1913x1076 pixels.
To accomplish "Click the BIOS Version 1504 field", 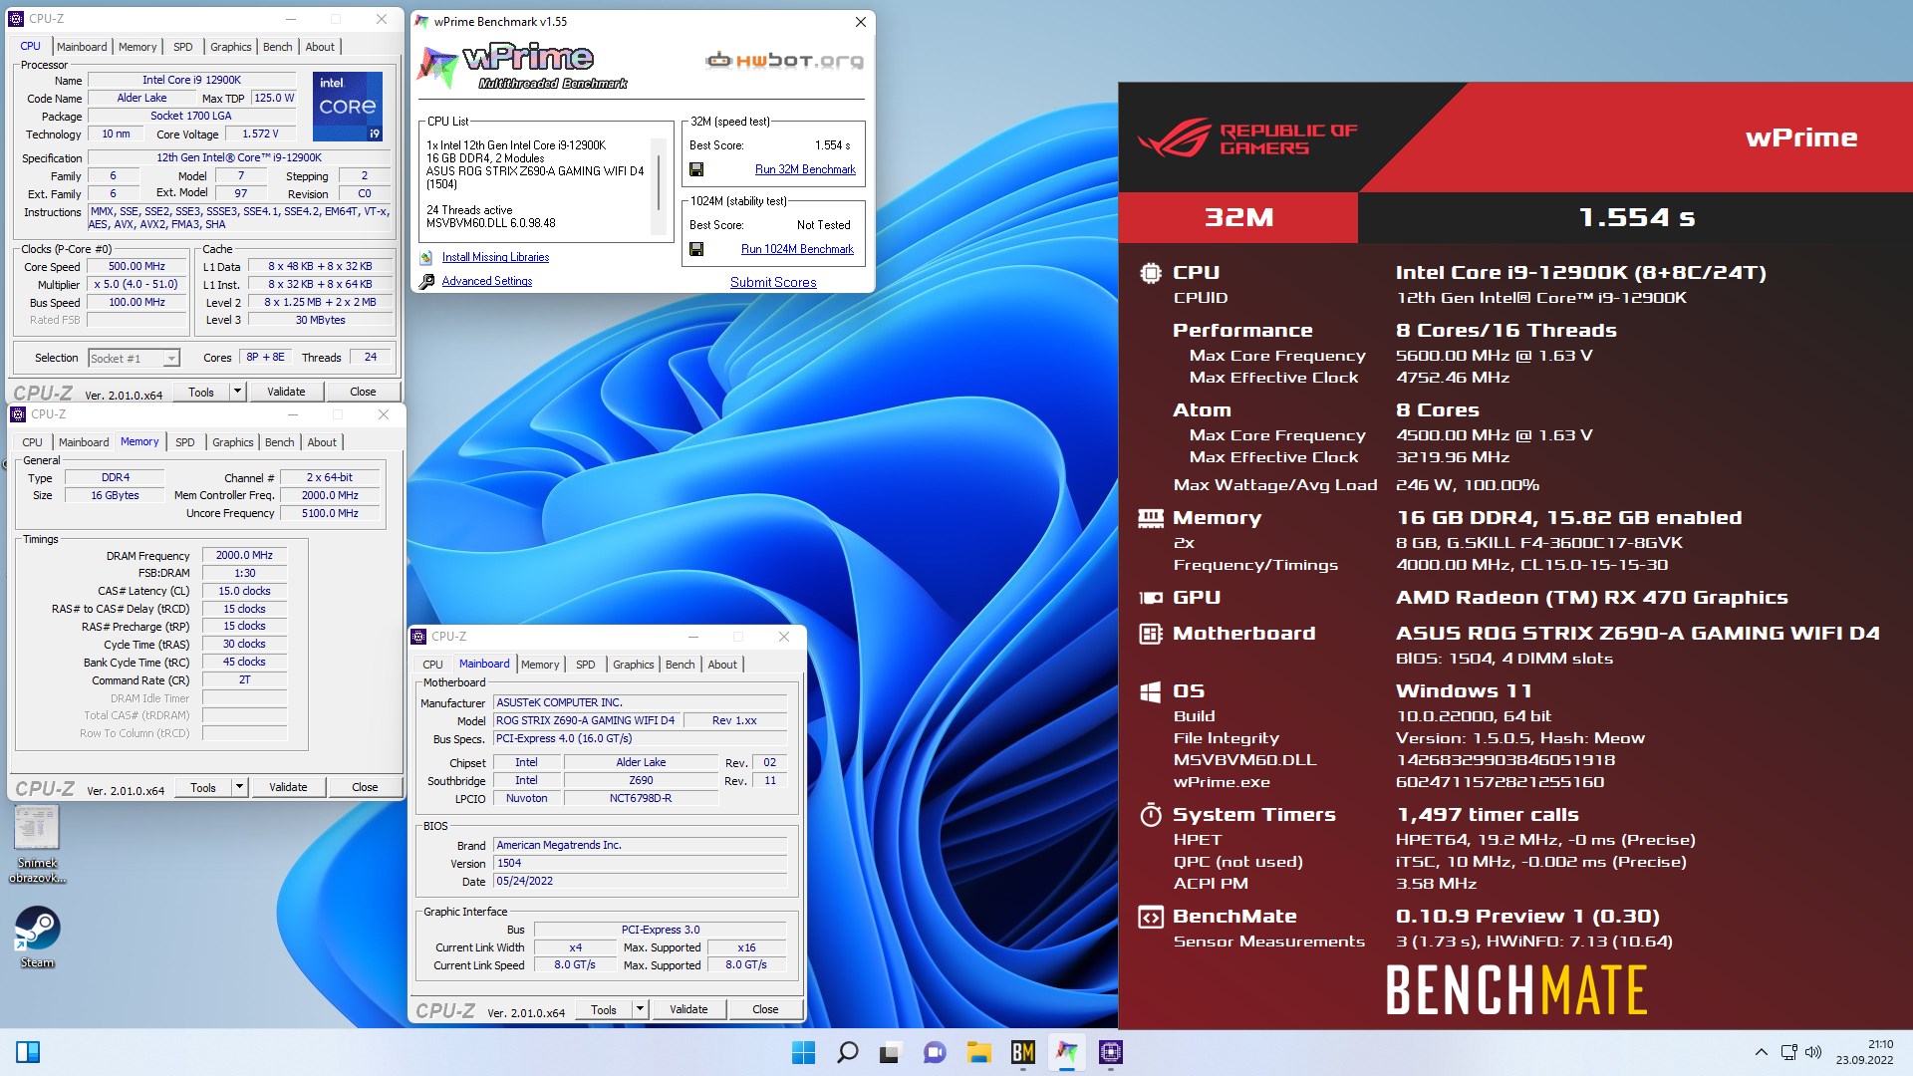I will point(641,863).
